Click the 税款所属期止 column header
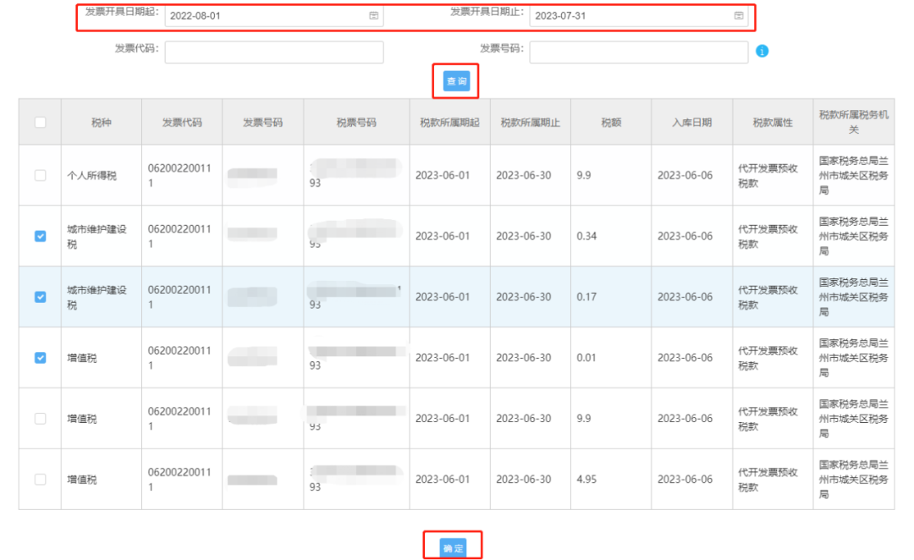Image resolution: width=914 pixels, height=560 pixels. 531,123
